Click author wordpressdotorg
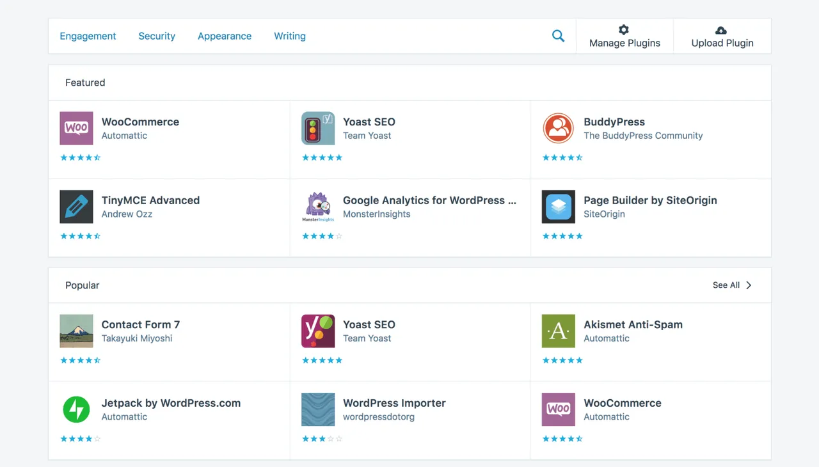 tap(379, 417)
